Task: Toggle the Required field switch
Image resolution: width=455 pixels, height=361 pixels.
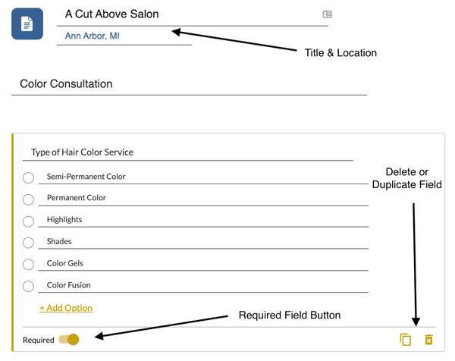Action: pos(69,340)
